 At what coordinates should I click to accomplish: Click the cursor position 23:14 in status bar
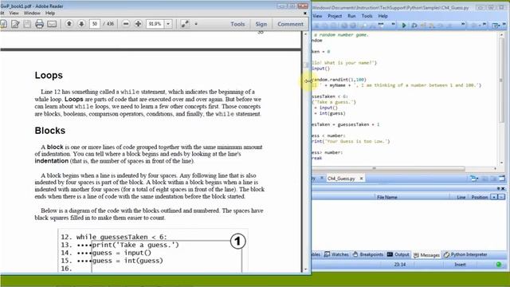(400, 265)
